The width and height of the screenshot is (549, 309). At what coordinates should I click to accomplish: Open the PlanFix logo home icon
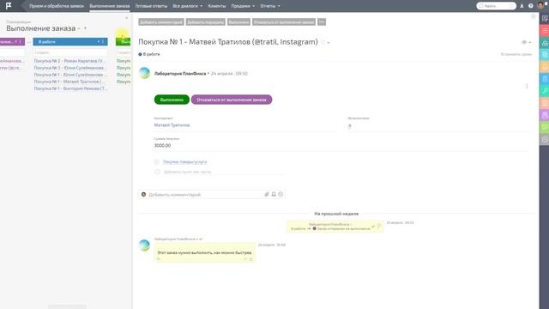click(9, 6)
